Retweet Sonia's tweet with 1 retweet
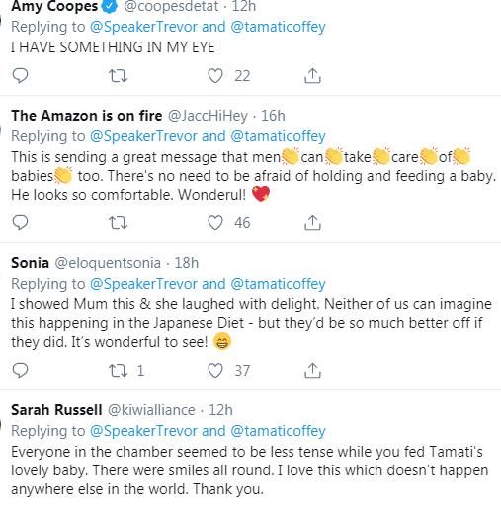This screenshot has height=509, width=501. (118, 371)
